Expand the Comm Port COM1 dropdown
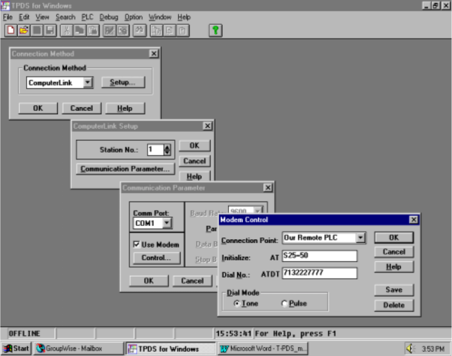The width and height of the screenshot is (452, 356). (167, 223)
